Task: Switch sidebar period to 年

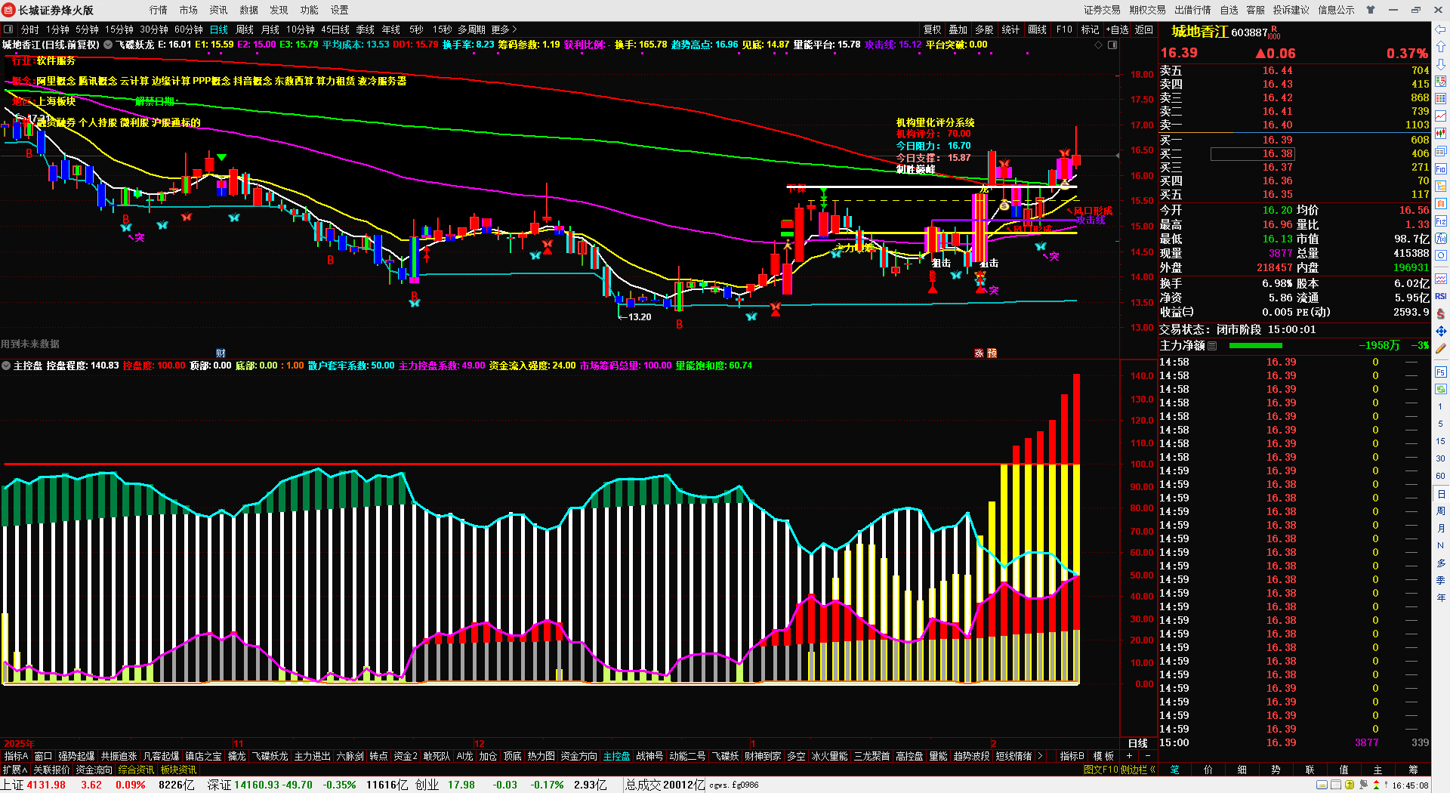Action: point(1441,597)
